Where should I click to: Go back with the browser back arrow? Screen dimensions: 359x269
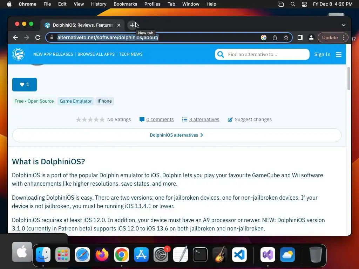tap(15, 37)
